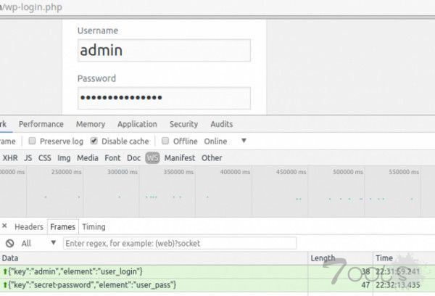Filter requests by XHR type
This screenshot has width=435, height=296.
point(10,157)
